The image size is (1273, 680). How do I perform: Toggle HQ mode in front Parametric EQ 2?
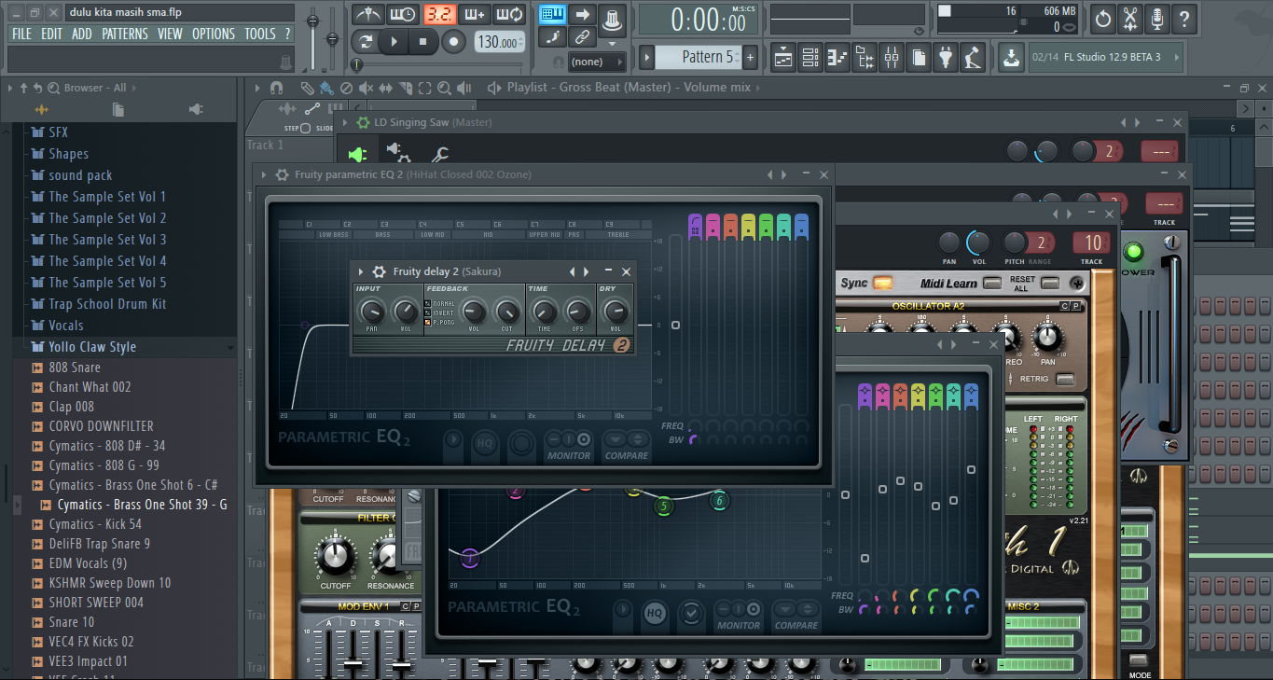coord(485,443)
